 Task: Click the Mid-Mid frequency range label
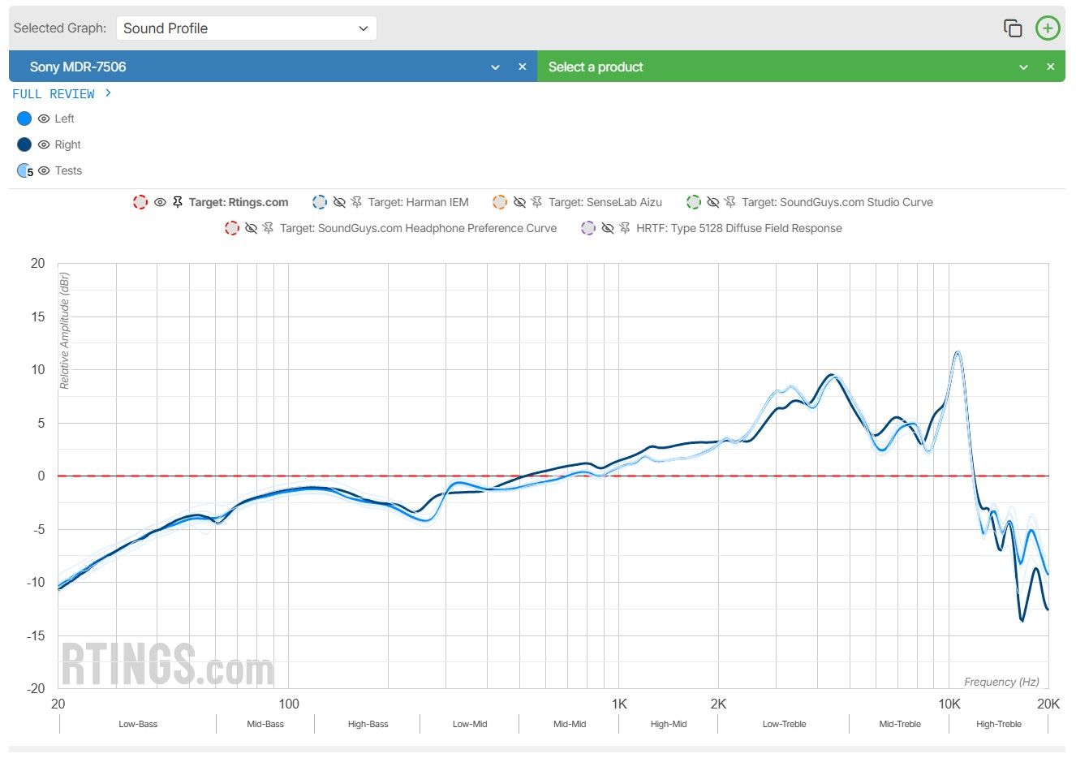point(570,724)
